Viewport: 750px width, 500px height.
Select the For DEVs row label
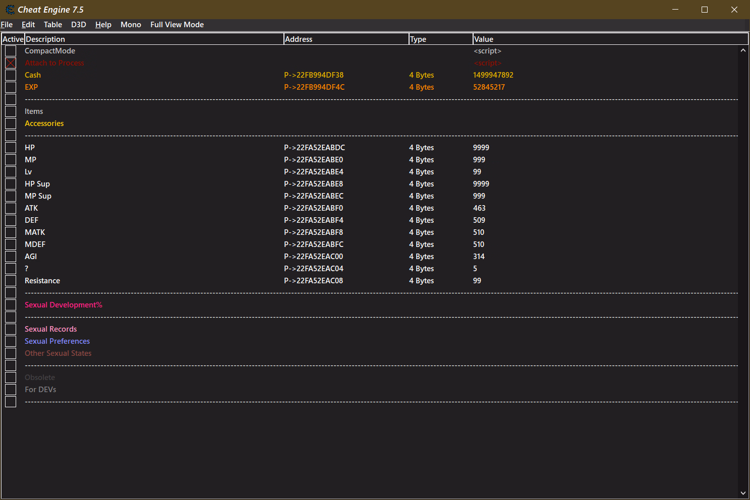pyautogui.click(x=40, y=390)
